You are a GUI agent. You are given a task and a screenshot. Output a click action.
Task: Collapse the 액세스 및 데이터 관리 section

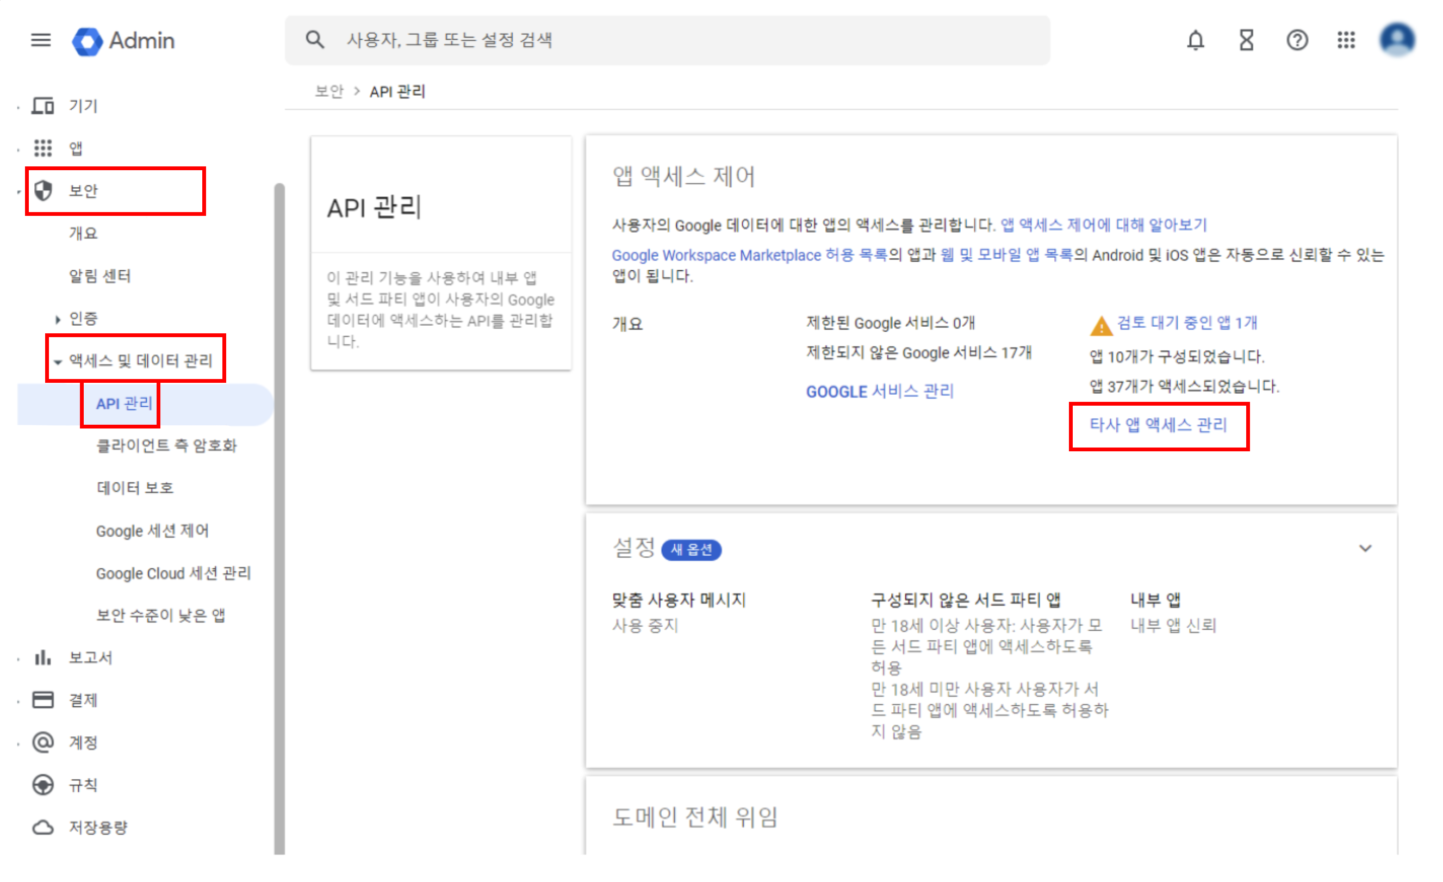tap(58, 362)
